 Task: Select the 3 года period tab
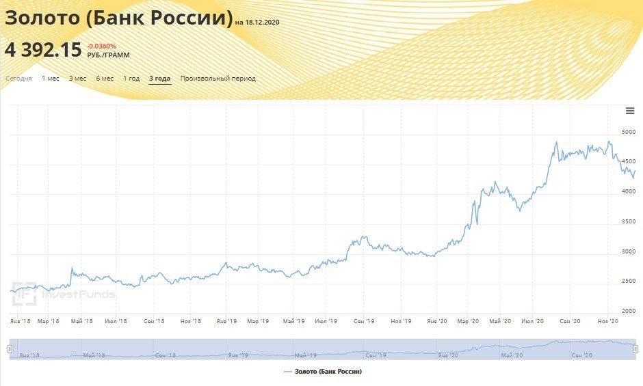pos(159,79)
